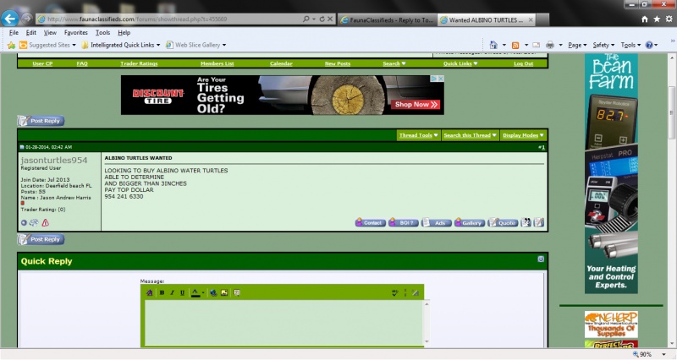Open the Safety dropdown in command bar
The width and height of the screenshot is (677, 360).
click(603, 45)
